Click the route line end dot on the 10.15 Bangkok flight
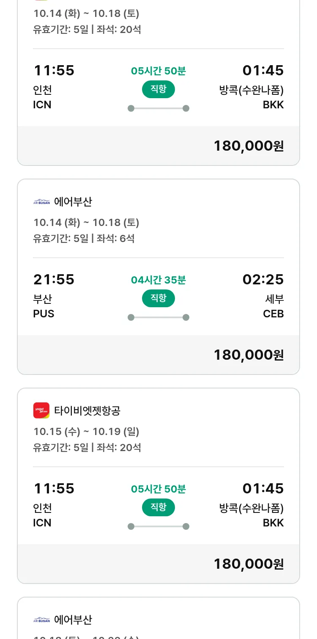317x639 pixels. (x=186, y=526)
